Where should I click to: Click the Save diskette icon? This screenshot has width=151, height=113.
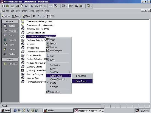click(x=12, y=6)
